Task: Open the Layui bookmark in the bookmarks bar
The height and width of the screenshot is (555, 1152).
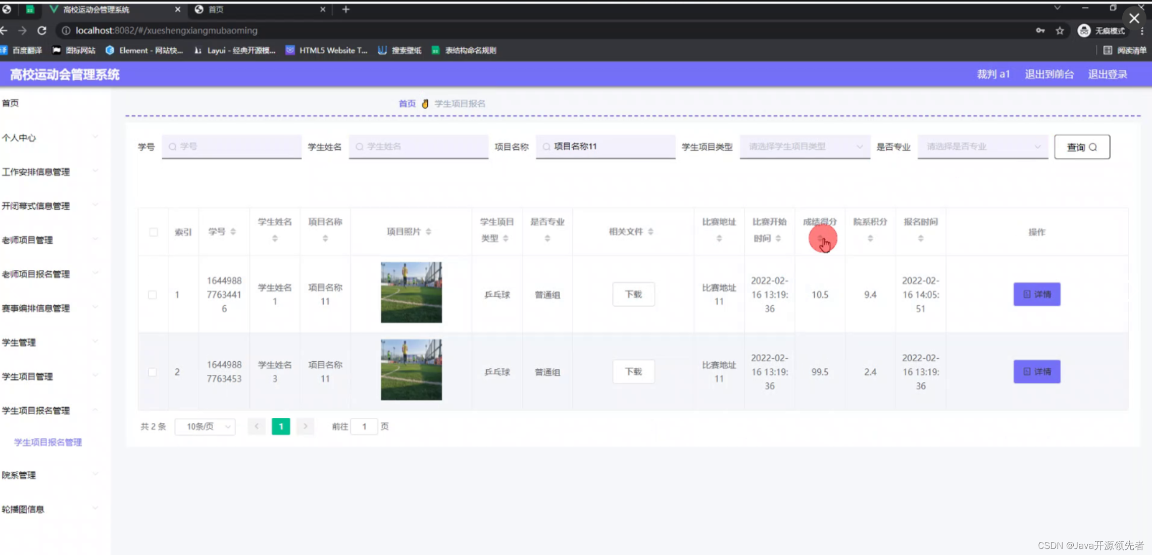Action: tap(234, 50)
